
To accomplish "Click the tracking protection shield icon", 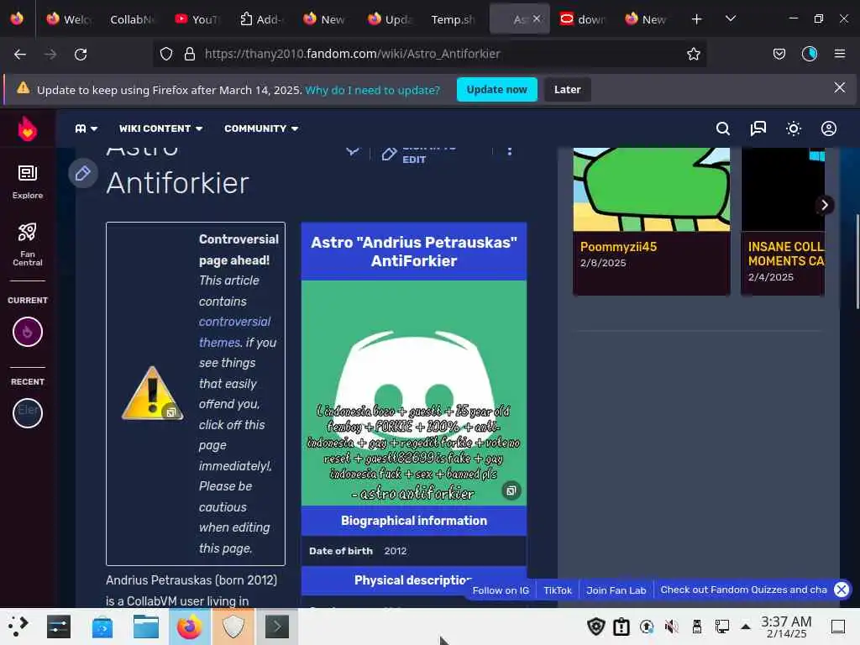I will [x=166, y=54].
